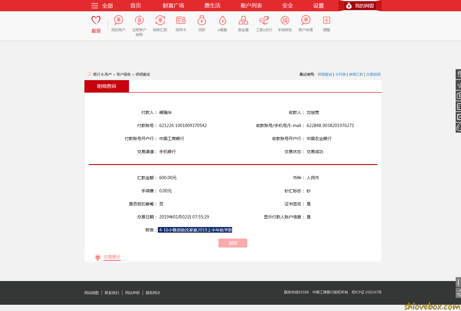The height and width of the screenshot is (311, 461).
Task: Open recently used 明细查询 link
Action: (x=325, y=74)
